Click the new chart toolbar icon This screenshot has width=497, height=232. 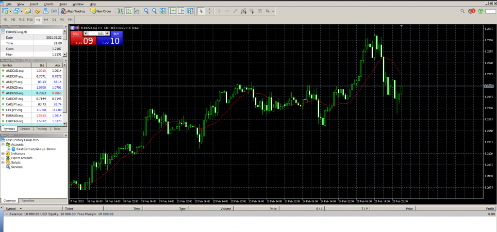[x=5, y=11]
